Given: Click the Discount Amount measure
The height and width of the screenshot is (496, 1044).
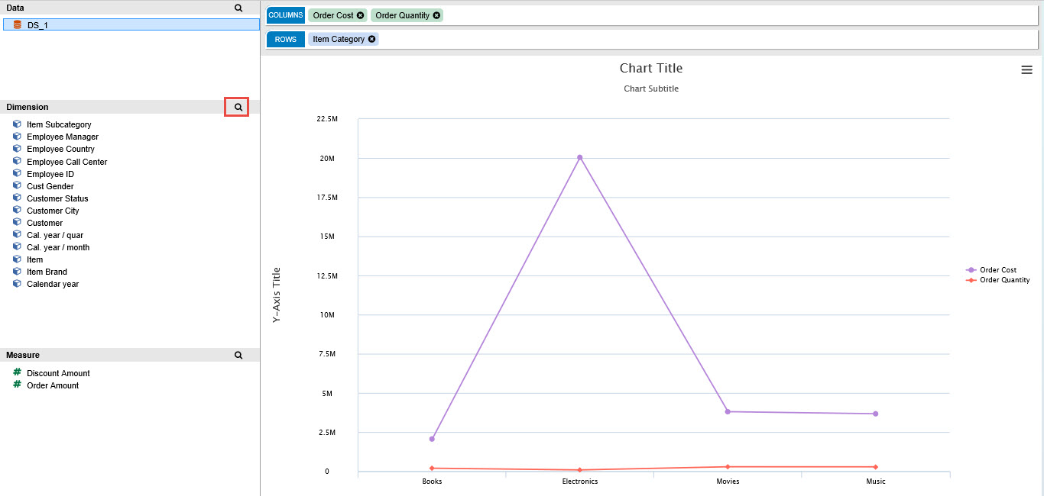Looking at the screenshot, I should [58, 373].
